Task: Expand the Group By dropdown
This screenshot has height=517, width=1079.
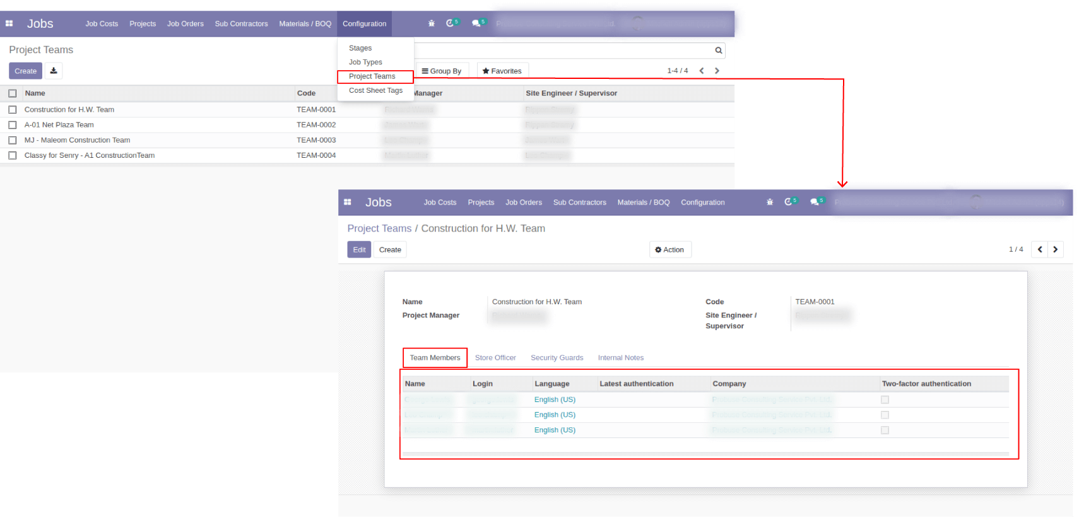Action: pyautogui.click(x=442, y=71)
